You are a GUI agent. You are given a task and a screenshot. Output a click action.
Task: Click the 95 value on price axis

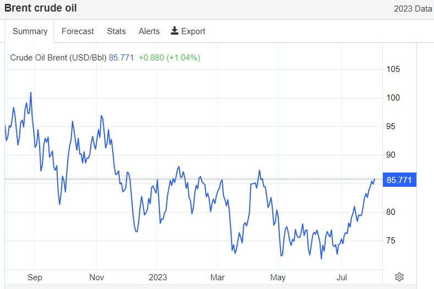tap(391, 126)
